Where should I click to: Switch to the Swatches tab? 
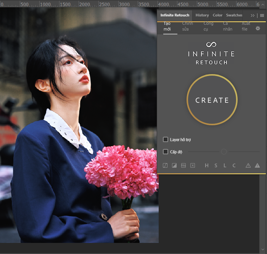(234, 15)
